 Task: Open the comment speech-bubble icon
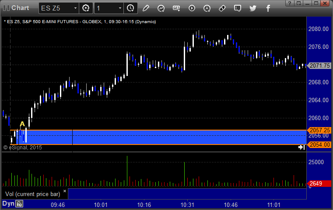(x=238, y=8)
